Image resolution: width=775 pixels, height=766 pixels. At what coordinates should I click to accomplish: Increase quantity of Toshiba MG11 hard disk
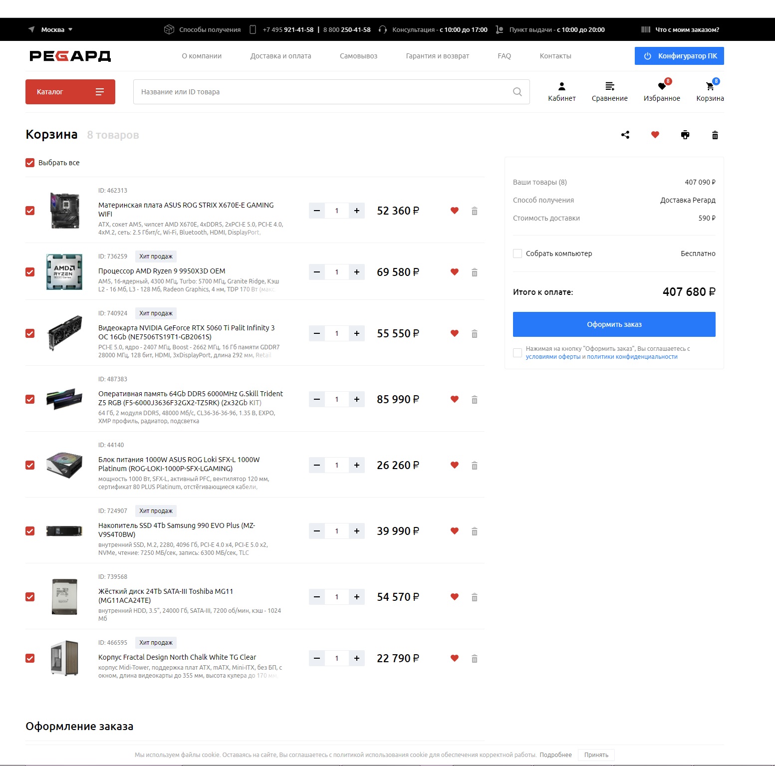[357, 597]
